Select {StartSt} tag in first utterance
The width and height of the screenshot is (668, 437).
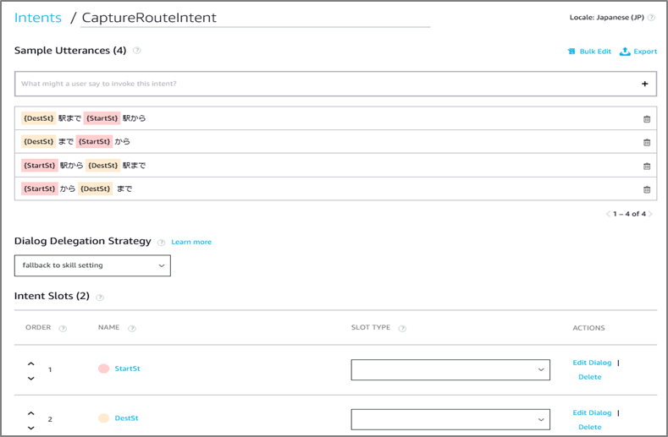(102, 118)
